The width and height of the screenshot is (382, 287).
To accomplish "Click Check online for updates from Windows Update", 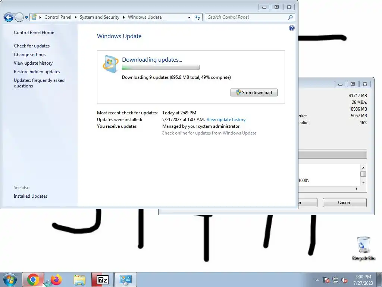I will tap(209, 133).
